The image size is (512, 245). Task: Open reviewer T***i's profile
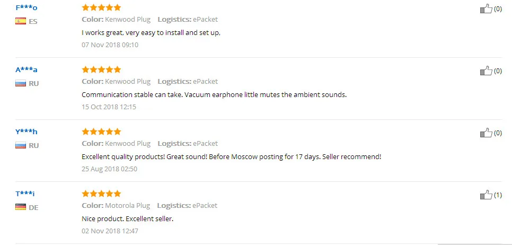point(25,194)
